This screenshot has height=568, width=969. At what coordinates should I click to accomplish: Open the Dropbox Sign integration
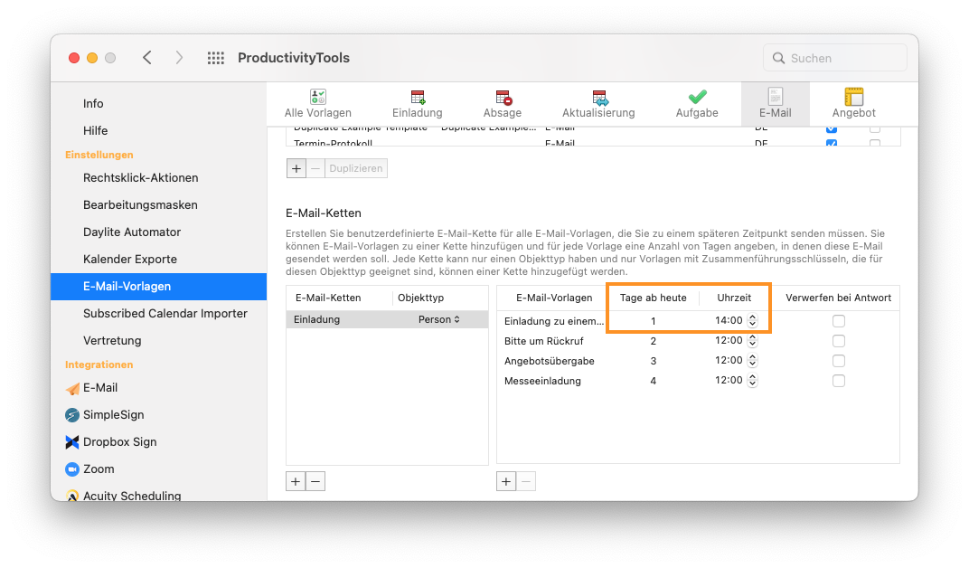(110, 442)
